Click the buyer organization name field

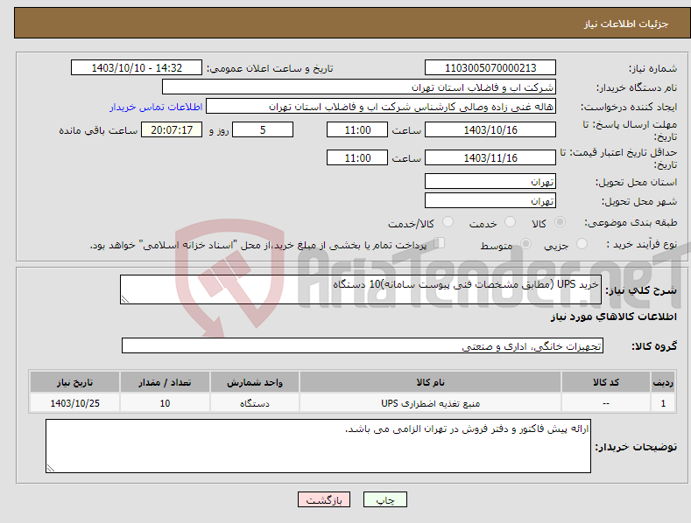click(359, 87)
